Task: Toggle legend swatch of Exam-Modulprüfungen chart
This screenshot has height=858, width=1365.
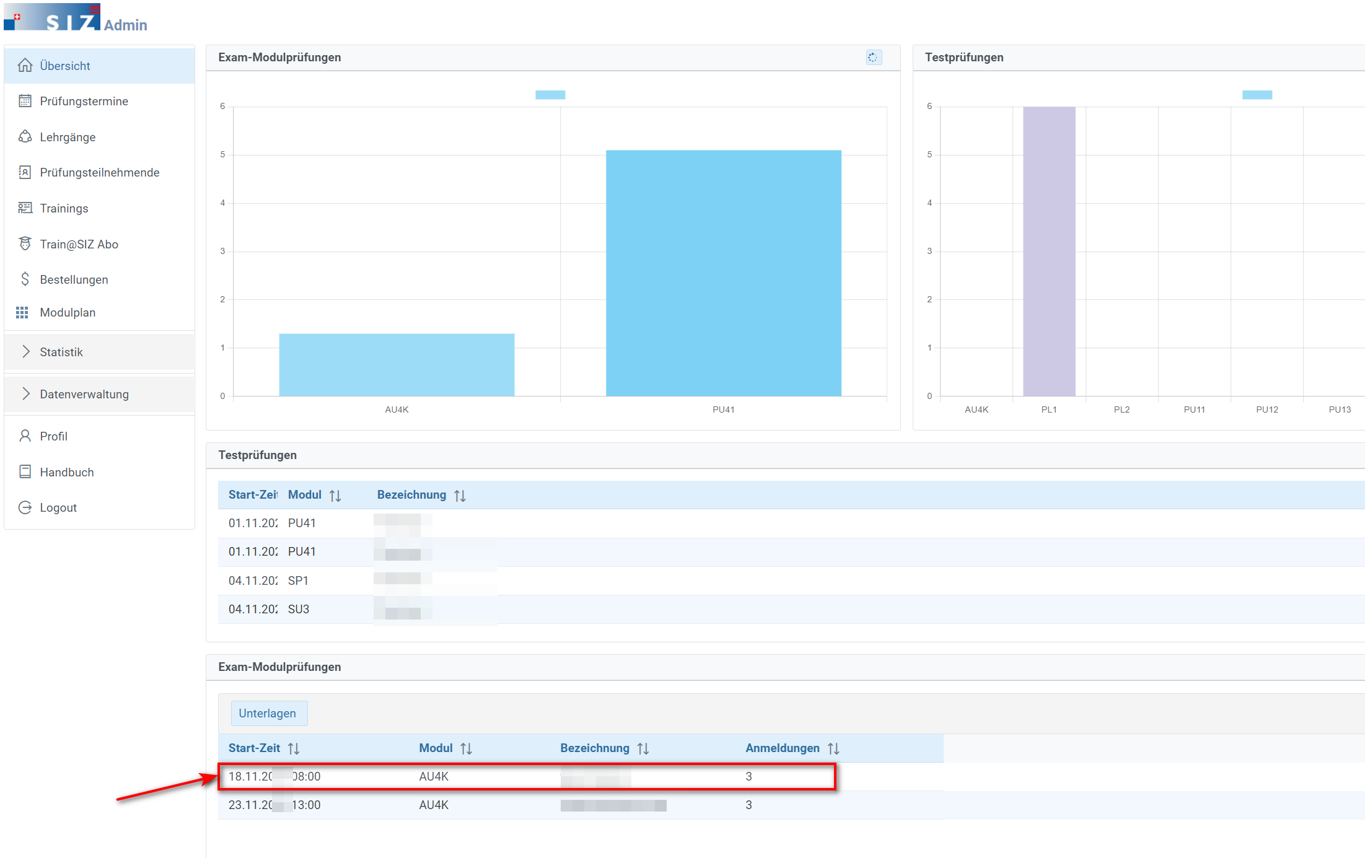Action: [x=550, y=95]
